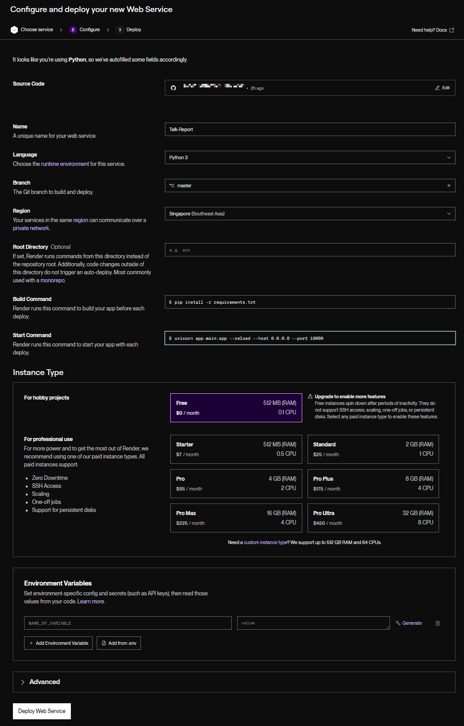The width and height of the screenshot is (464, 726).
Task: Click the Instance Type heading
Action: 38,372
